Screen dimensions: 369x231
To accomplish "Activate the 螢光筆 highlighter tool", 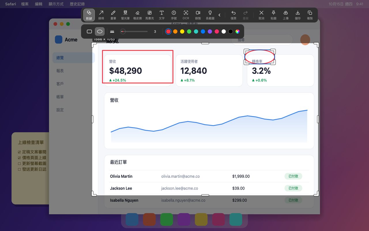I will click(125, 15).
